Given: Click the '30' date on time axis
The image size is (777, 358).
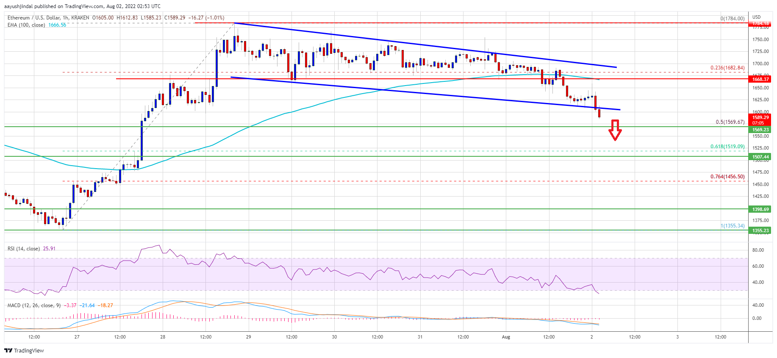Looking at the screenshot, I should (334, 337).
